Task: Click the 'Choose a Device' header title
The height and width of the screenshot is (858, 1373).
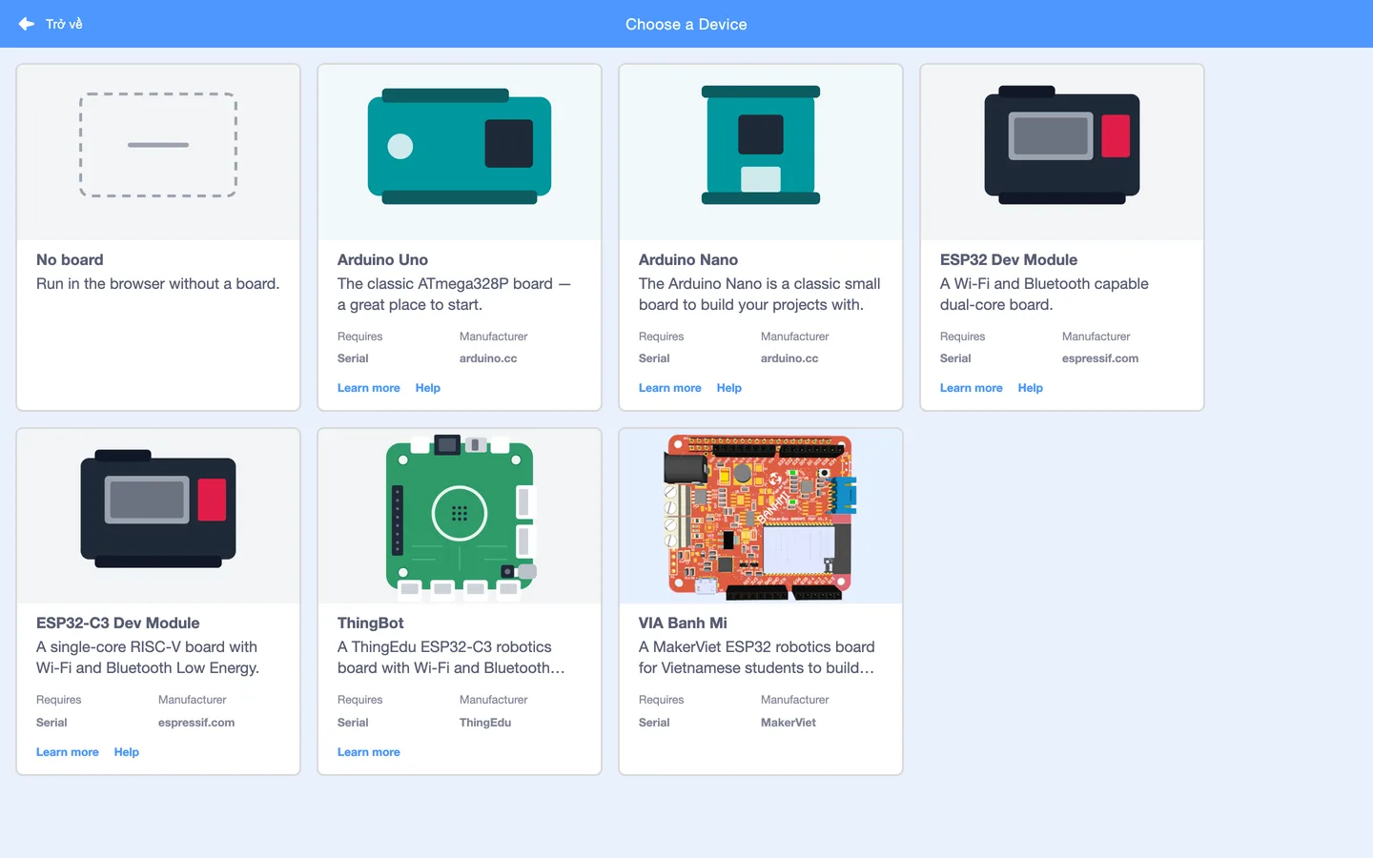Action: pyautogui.click(x=686, y=24)
